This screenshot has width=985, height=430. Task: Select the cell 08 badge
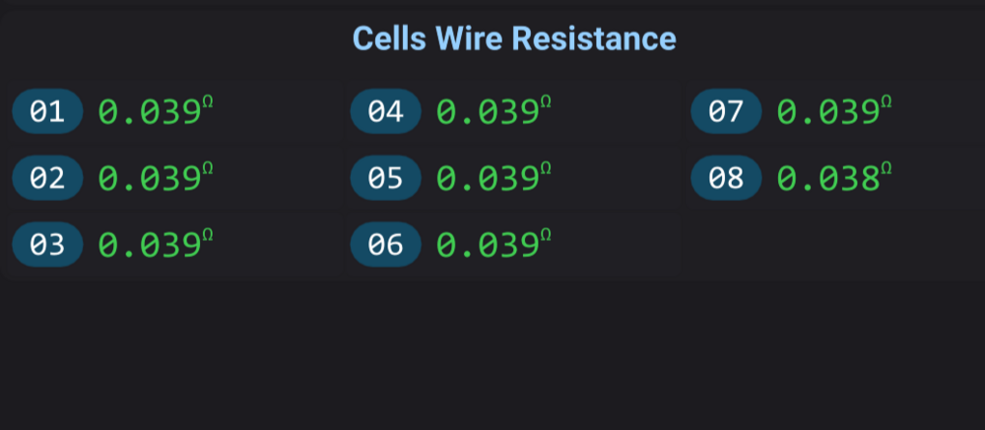click(x=726, y=179)
